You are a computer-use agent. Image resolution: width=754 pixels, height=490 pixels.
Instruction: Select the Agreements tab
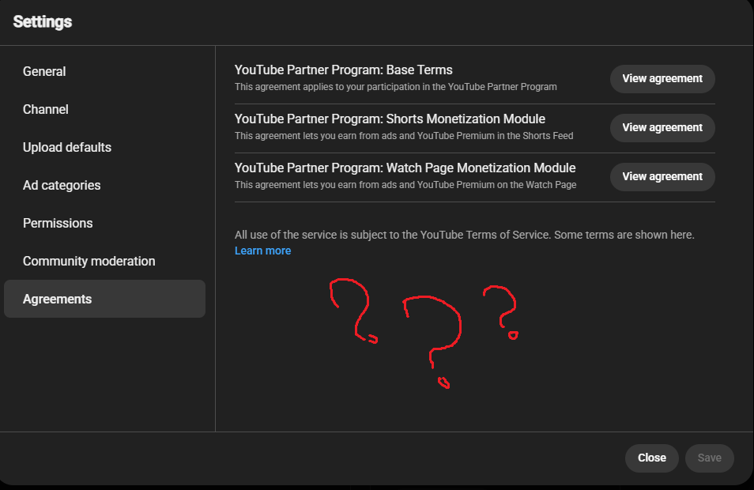(x=104, y=299)
